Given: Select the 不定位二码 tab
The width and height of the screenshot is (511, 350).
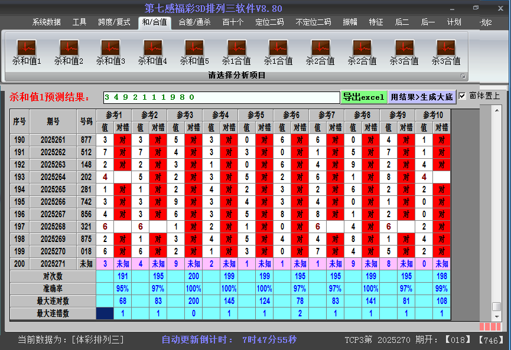Looking at the screenshot, I should tap(313, 22).
